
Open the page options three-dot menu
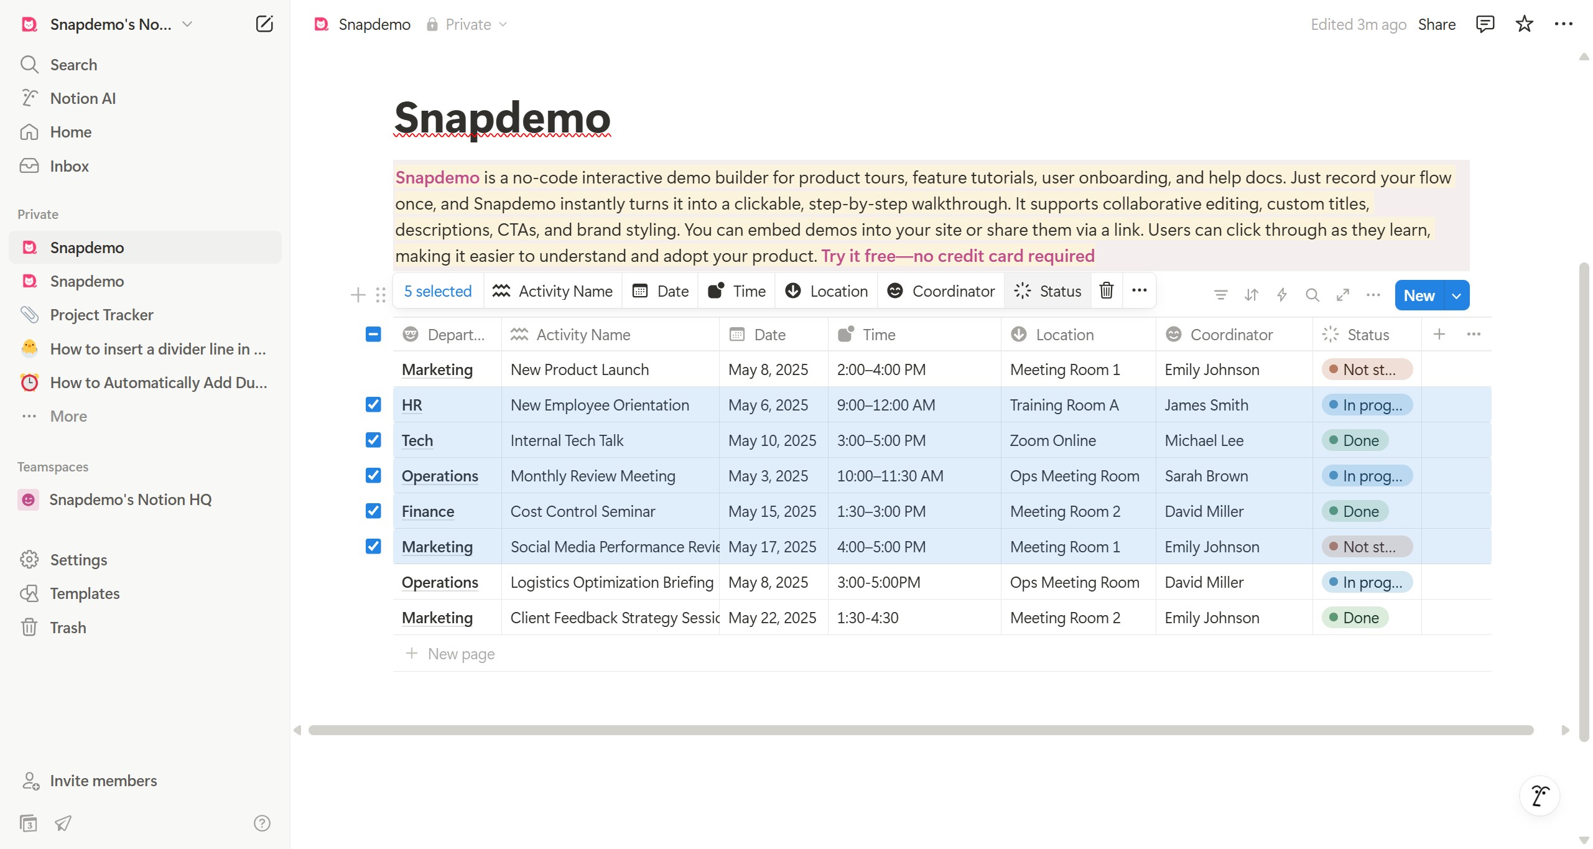pyautogui.click(x=1563, y=24)
